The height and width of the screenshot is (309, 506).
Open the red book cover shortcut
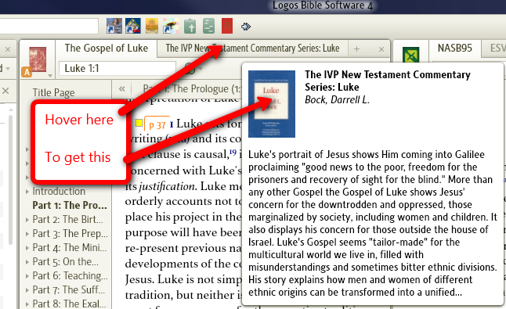227,26
